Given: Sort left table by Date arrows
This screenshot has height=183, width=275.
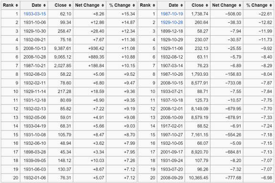Looking at the screenshot, I should (x=44, y=5).
